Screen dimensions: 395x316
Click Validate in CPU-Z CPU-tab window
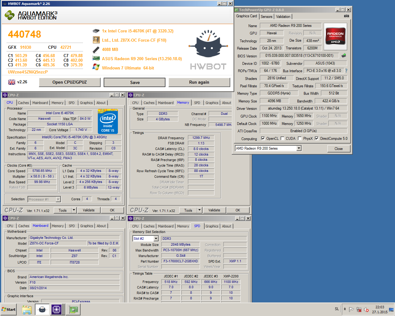click(x=89, y=210)
